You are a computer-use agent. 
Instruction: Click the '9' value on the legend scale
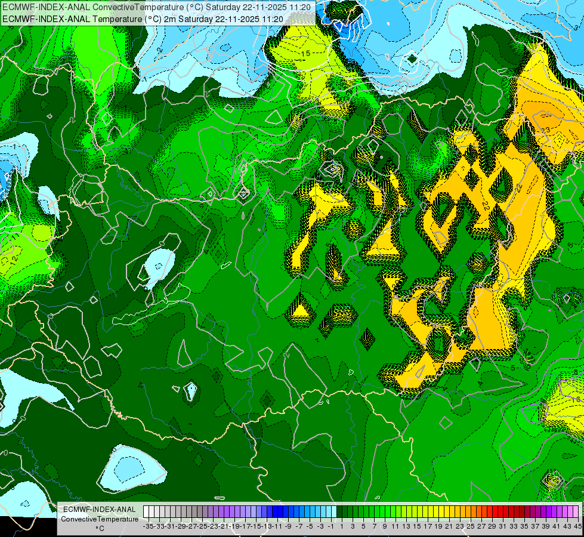click(385, 526)
